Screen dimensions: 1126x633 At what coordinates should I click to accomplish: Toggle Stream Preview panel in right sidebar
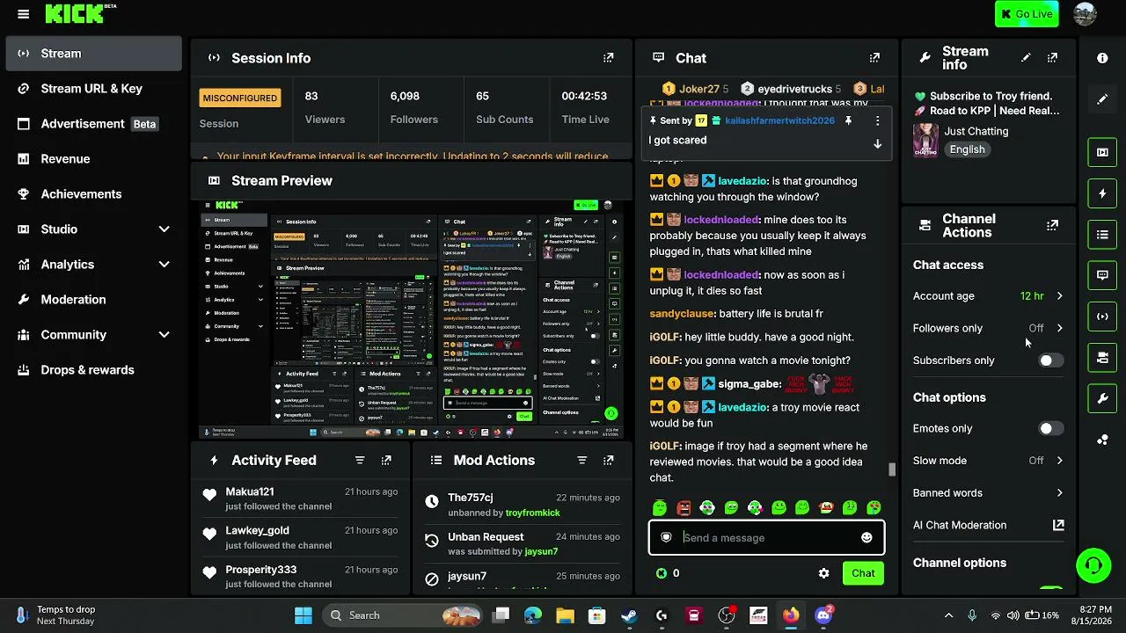1102,152
